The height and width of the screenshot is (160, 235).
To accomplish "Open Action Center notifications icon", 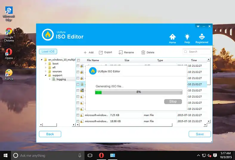I will (215, 156).
